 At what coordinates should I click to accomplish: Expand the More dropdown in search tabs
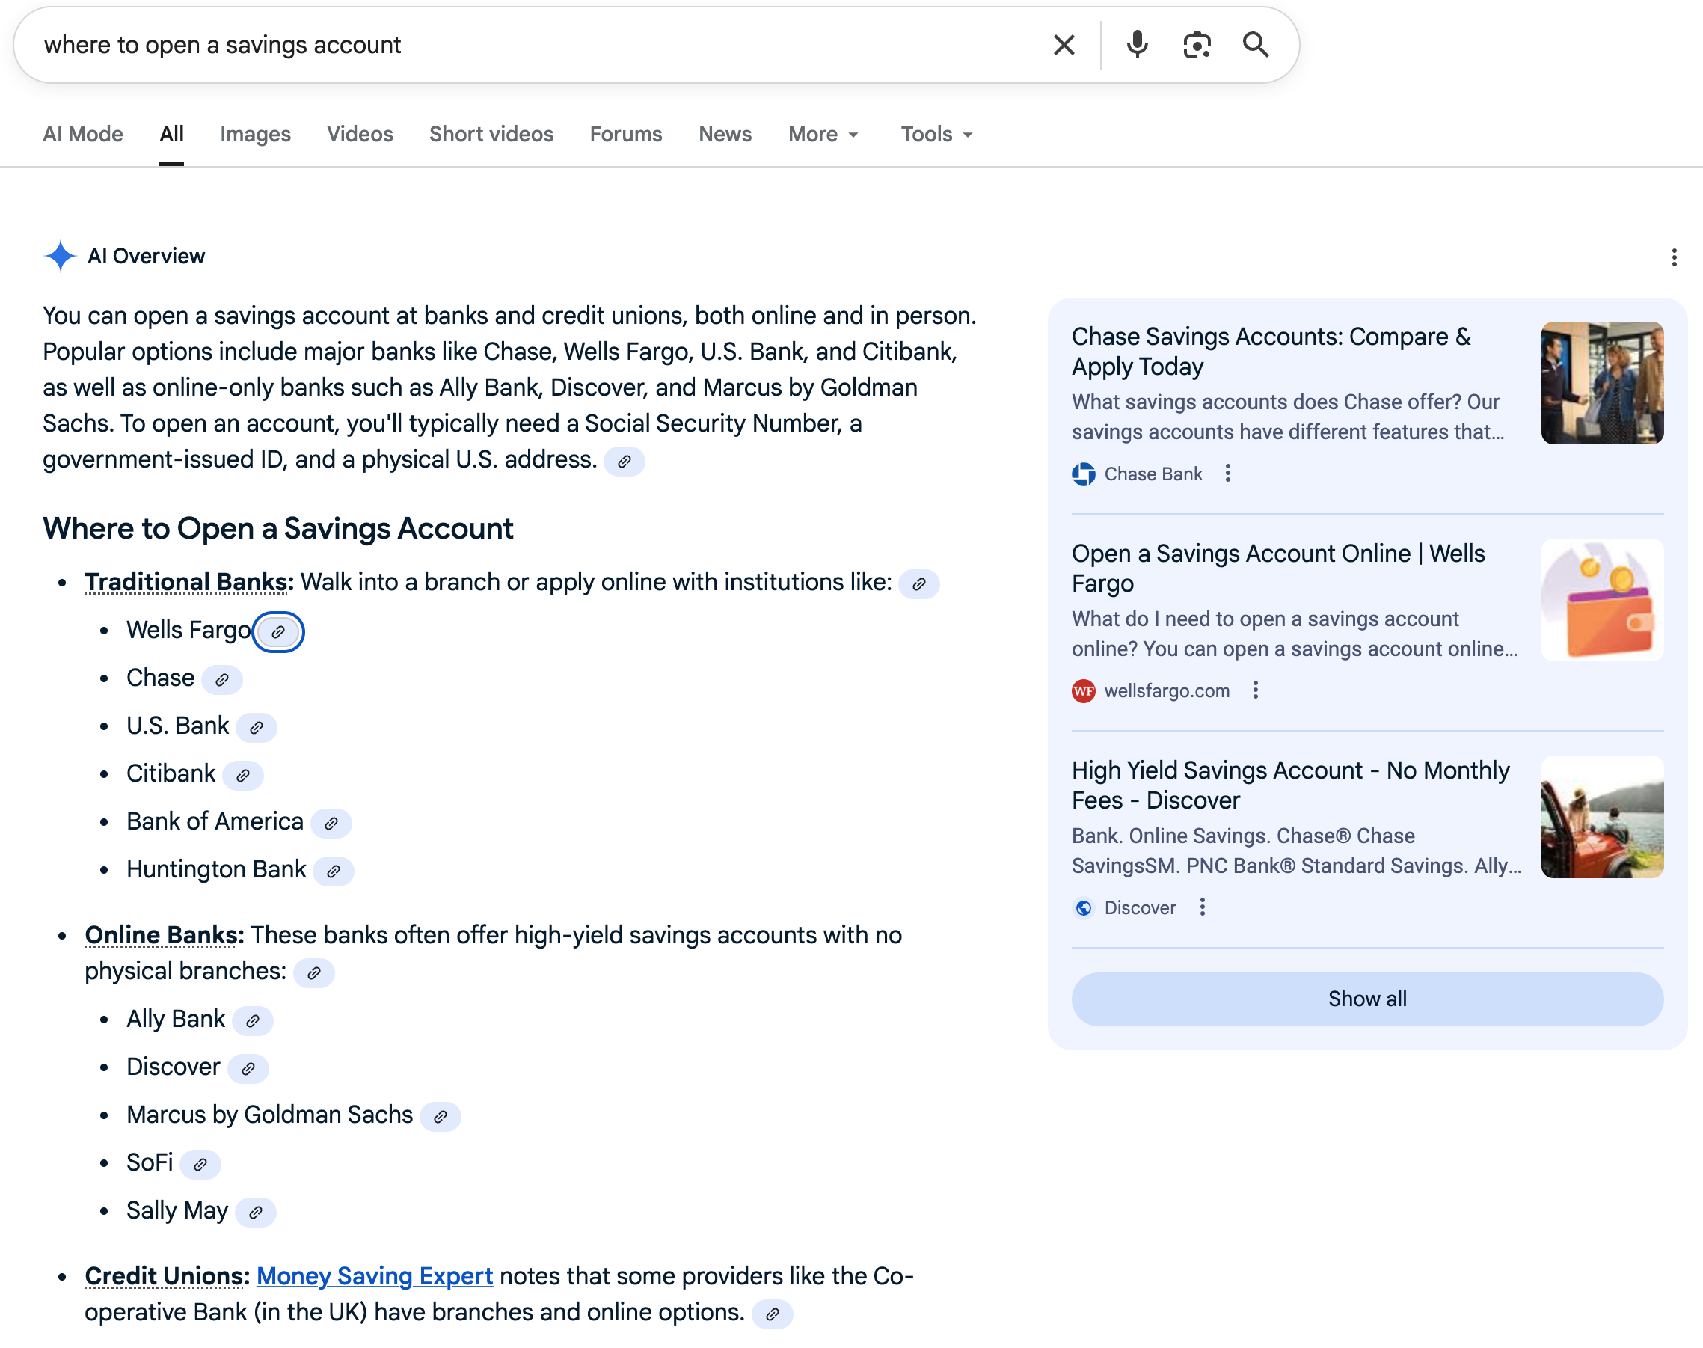click(822, 134)
